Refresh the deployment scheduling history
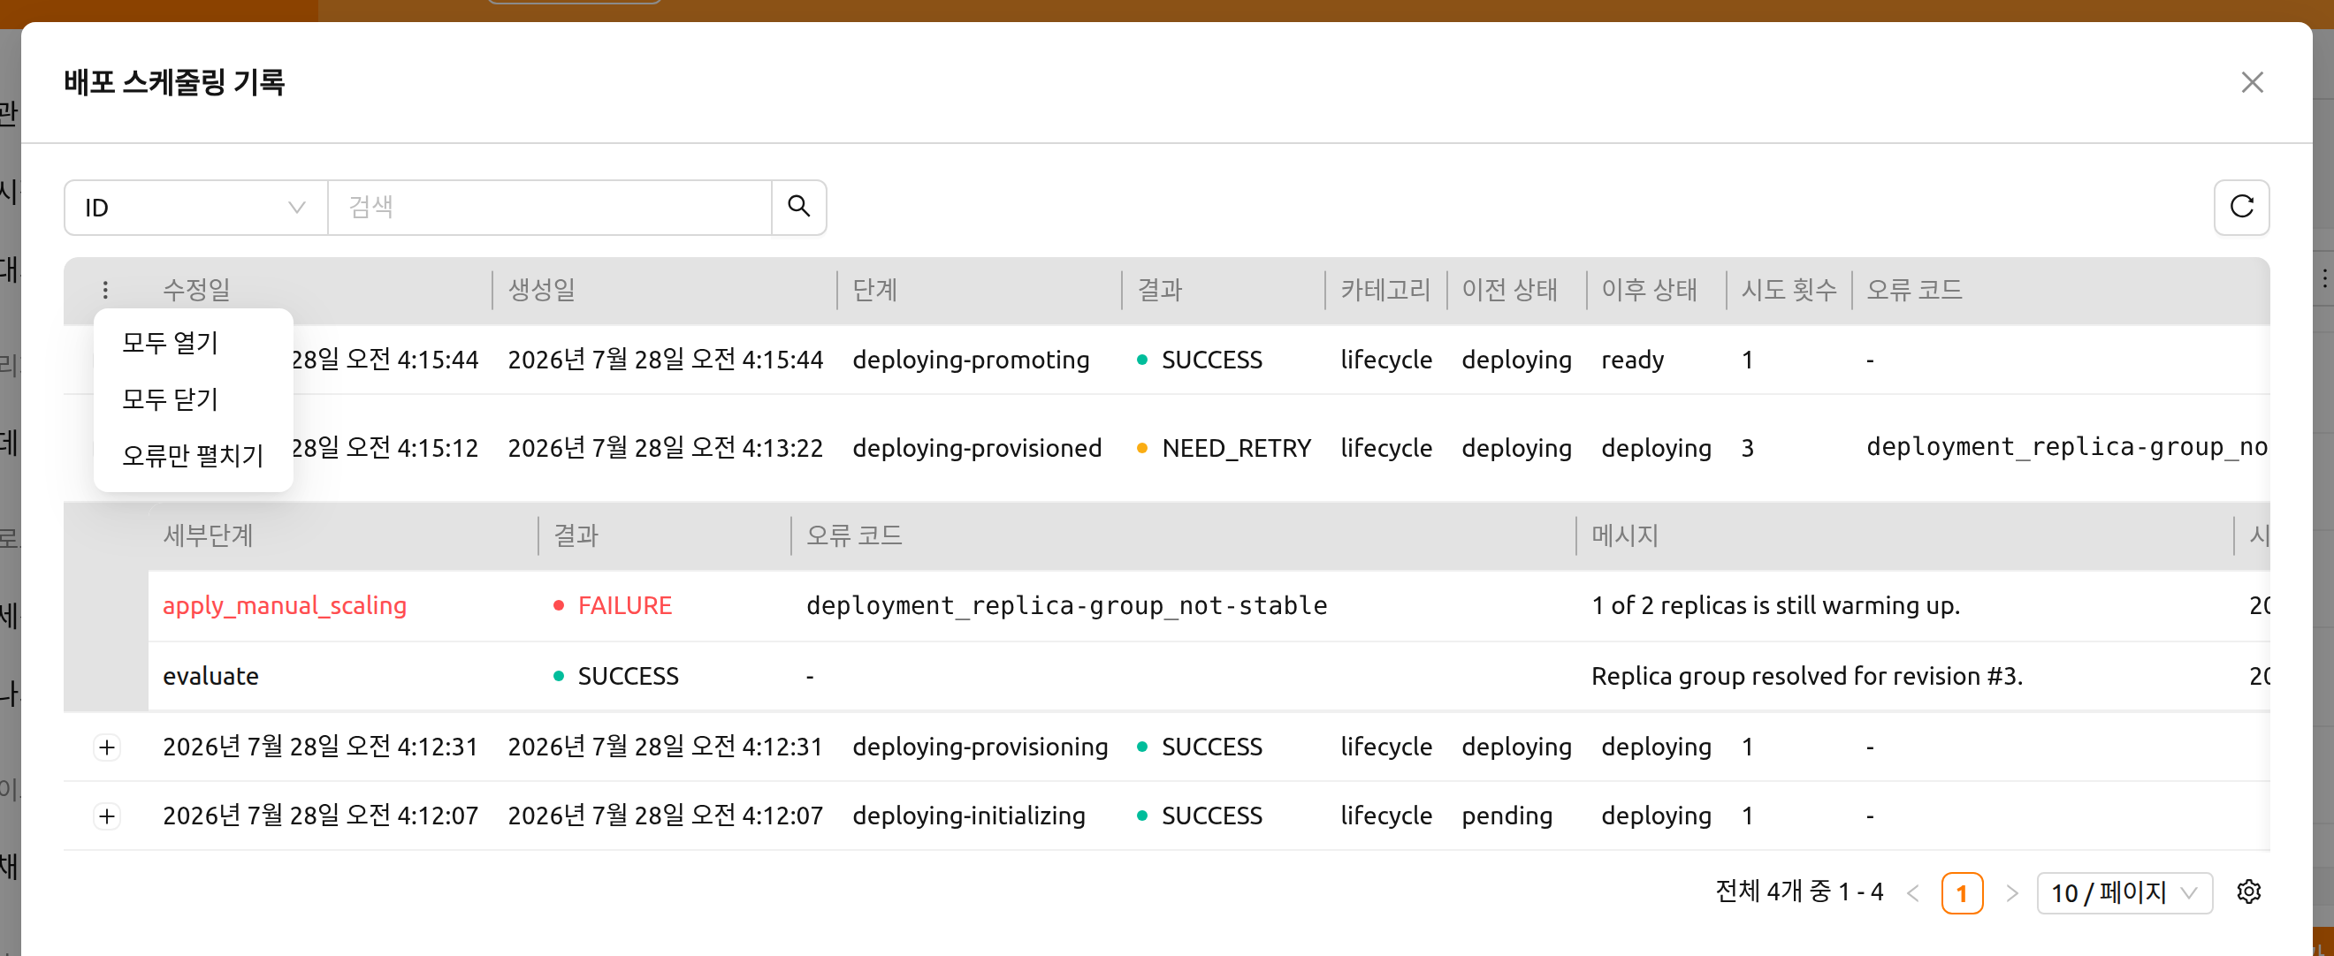Image resolution: width=2334 pixels, height=956 pixels. [x=2240, y=208]
